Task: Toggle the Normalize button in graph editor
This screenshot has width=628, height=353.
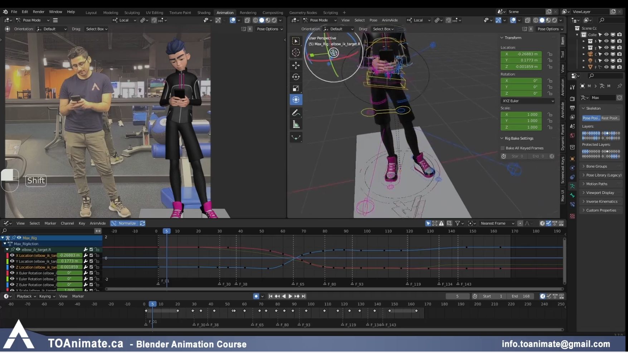Action: pos(124,223)
